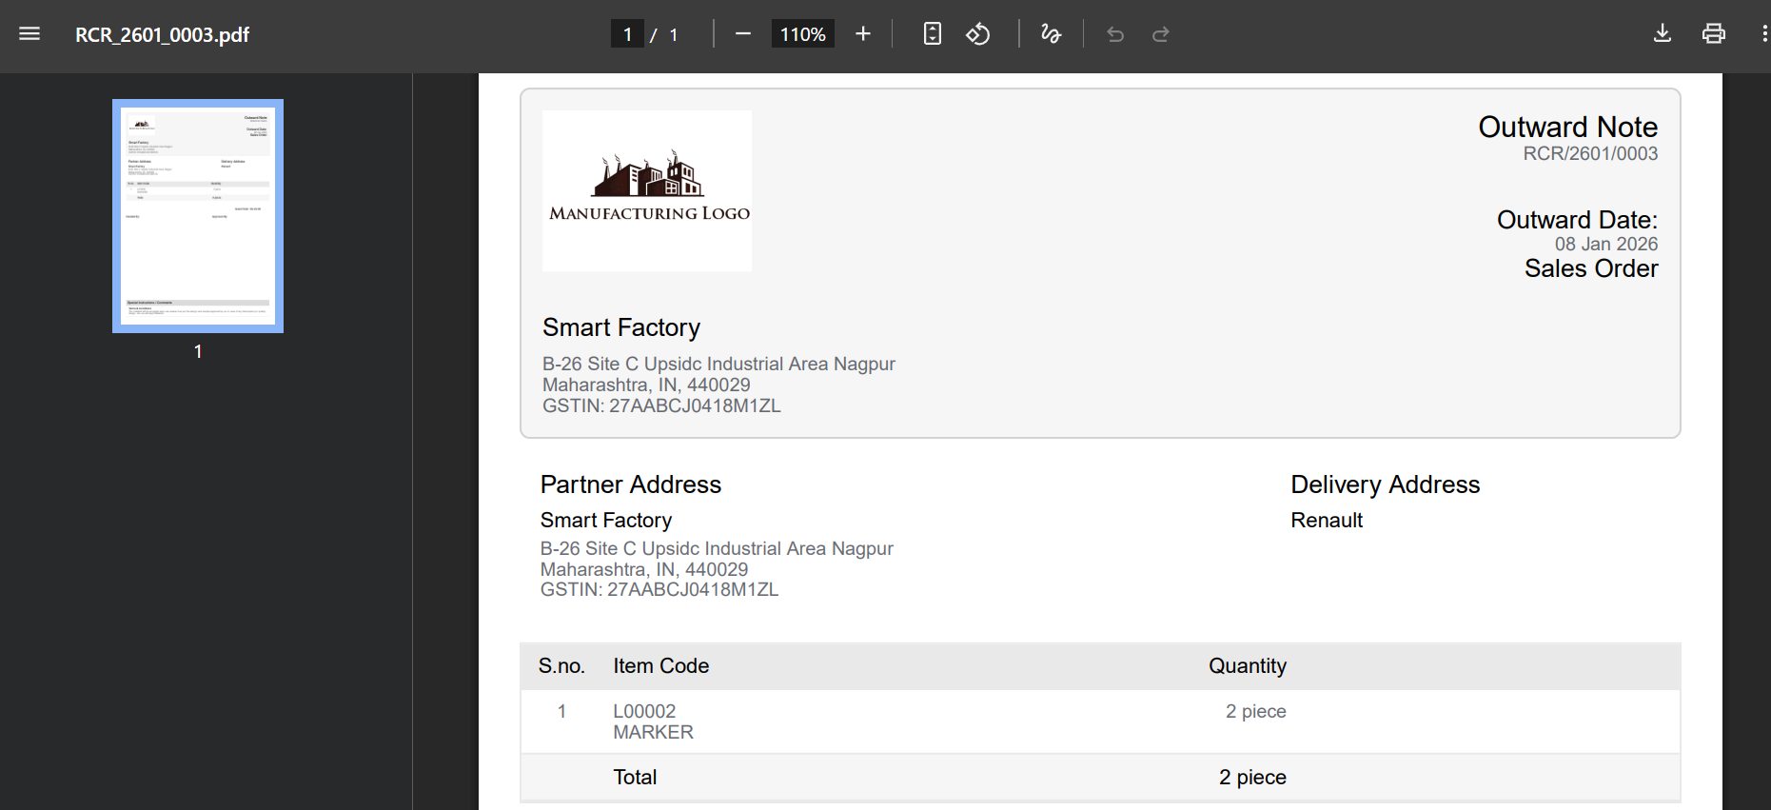Click the 110% zoom level field

(x=802, y=34)
